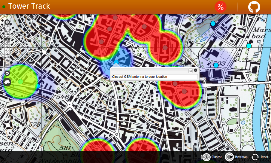
Task: Click the zoom slider handle
Action: tap(7, 39)
